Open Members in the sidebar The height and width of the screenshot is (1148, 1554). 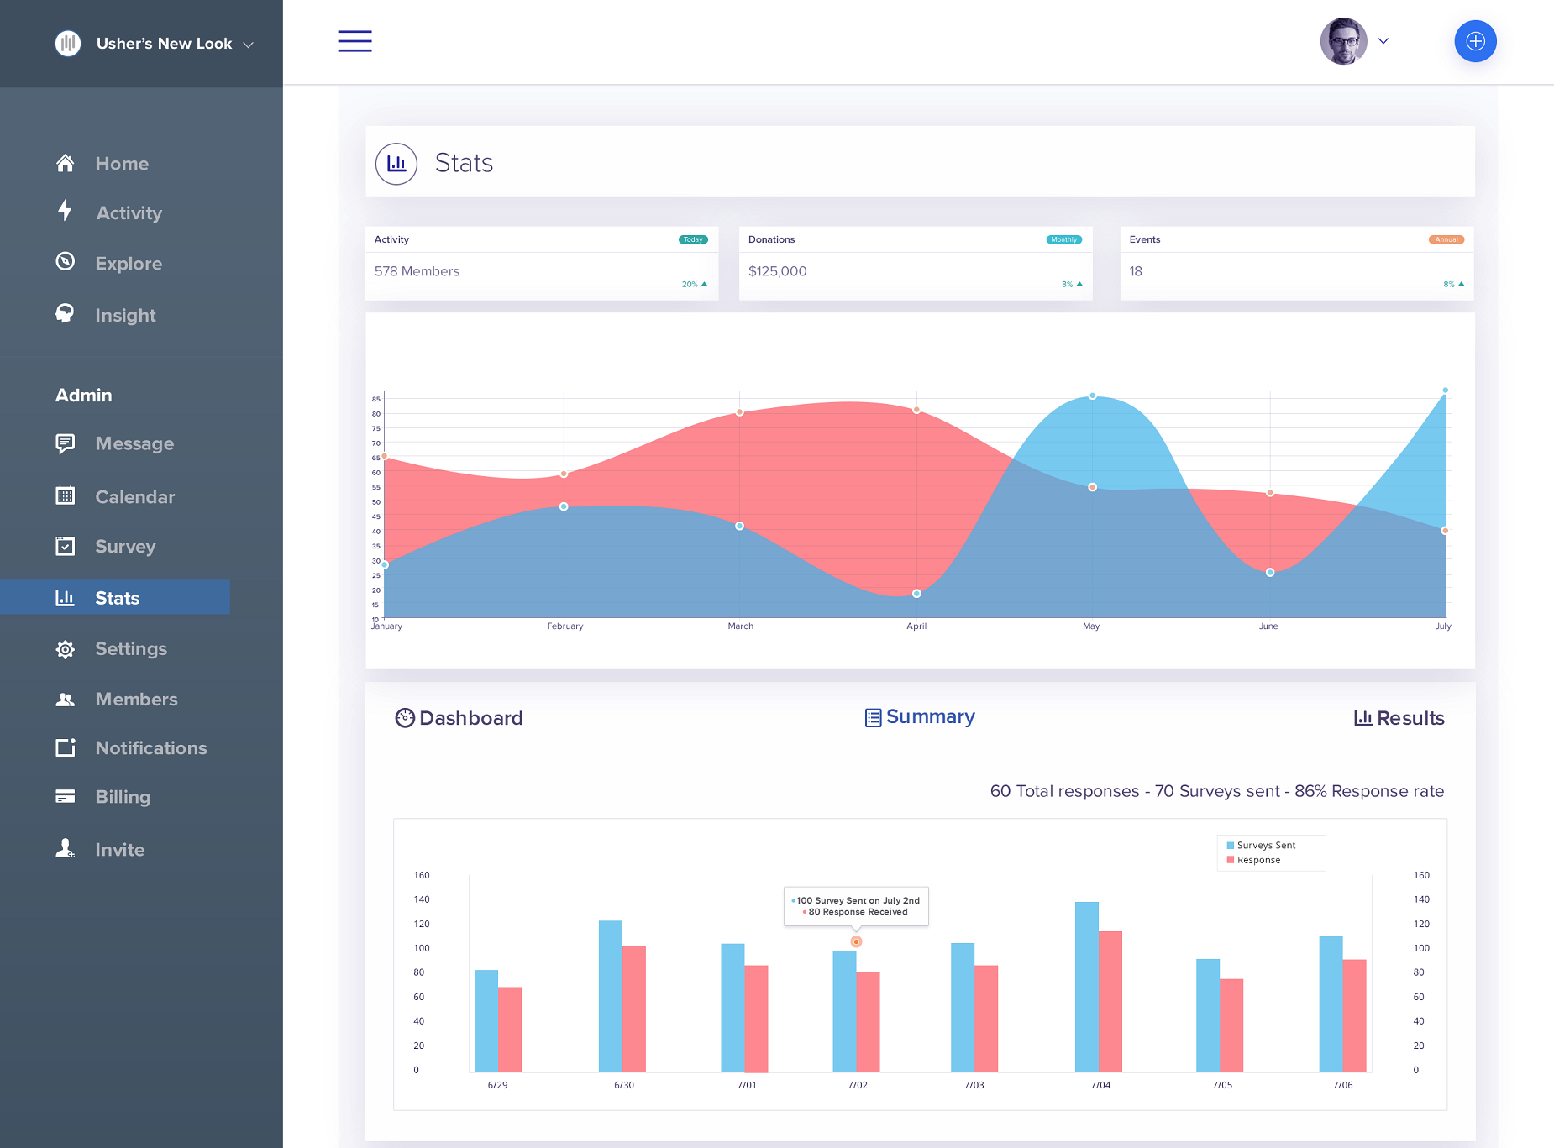coord(136,699)
